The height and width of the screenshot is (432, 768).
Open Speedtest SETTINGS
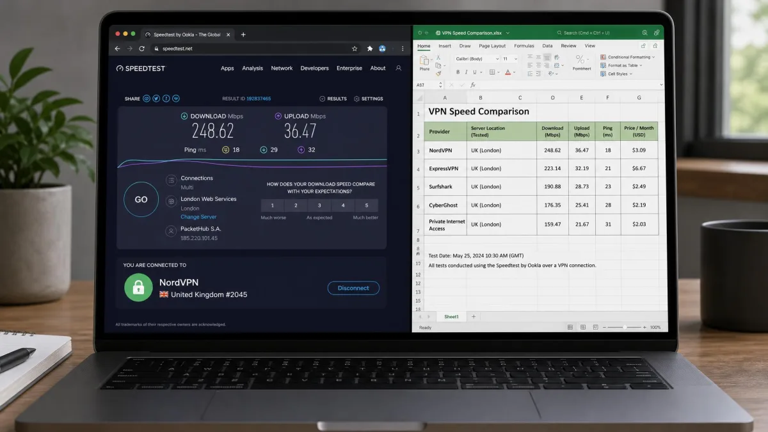368,99
